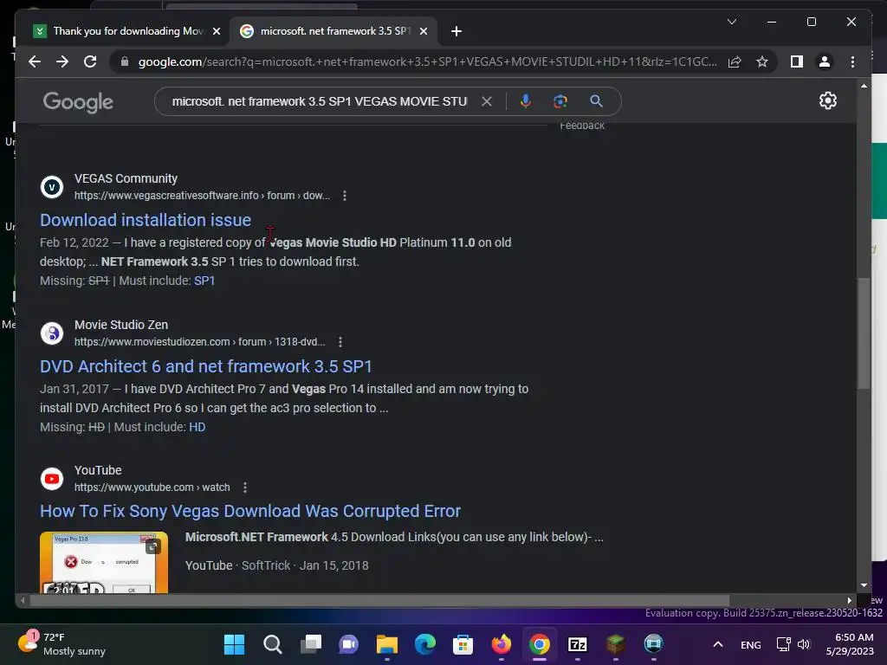This screenshot has height=665, width=887.
Task: Click the padlock site info icon
Action: 125,61
